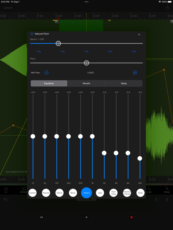Switch to the Delay tab
This screenshot has width=173, height=230.
coord(124,83)
